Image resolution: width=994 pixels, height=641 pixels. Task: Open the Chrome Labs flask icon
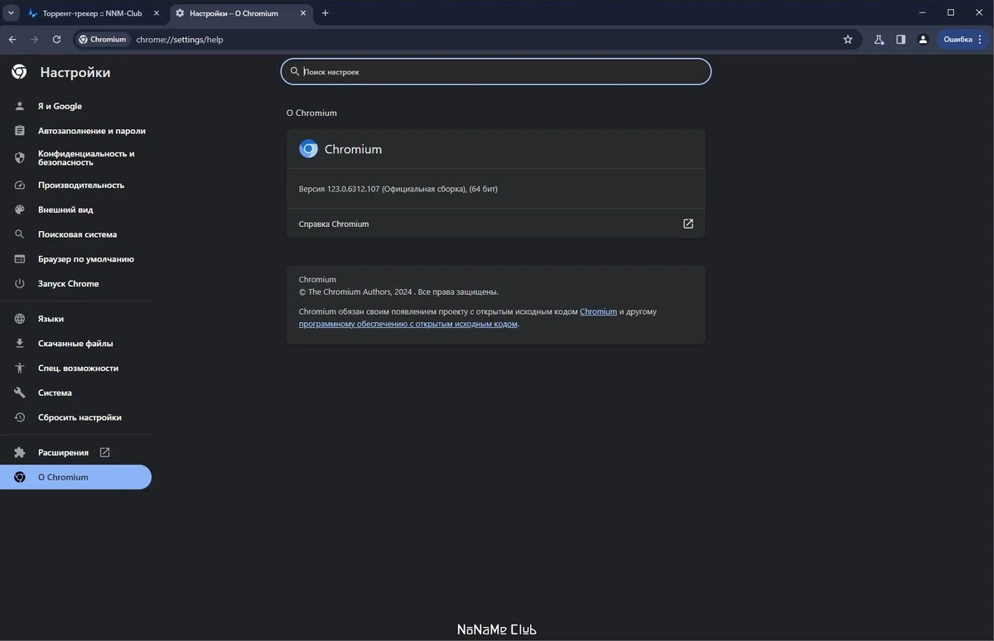(879, 39)
